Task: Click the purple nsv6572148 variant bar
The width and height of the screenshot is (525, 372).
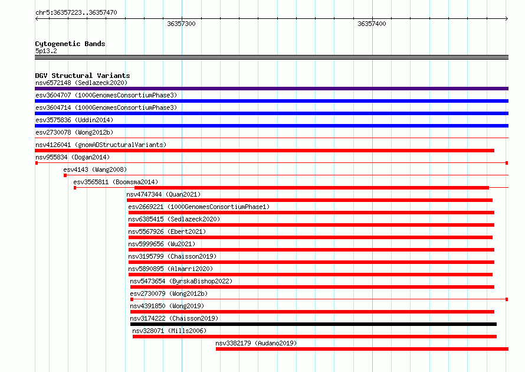Action: [x=271, y=89]
